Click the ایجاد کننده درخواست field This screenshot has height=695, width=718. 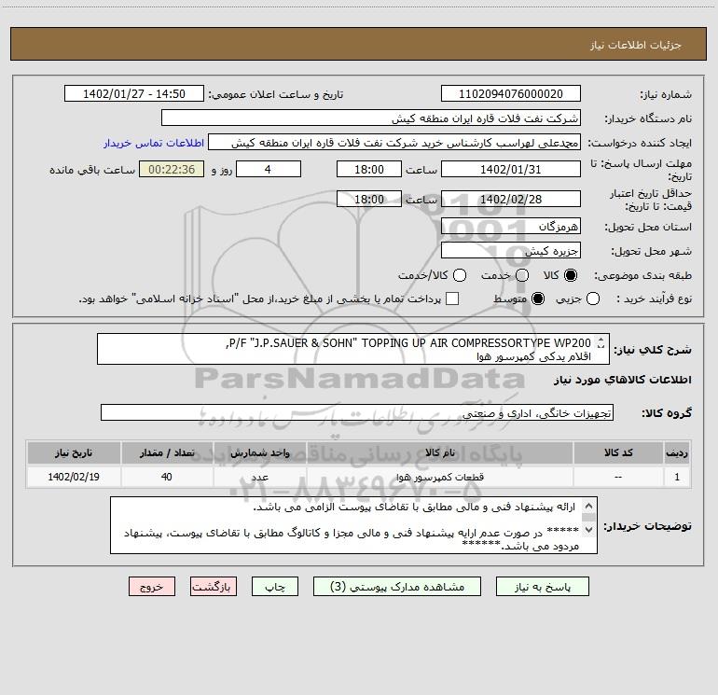click(x=394, y=142)
